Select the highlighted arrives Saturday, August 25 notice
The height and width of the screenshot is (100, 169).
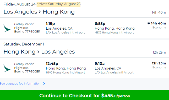pyautogui.click(x=58, y=4)
